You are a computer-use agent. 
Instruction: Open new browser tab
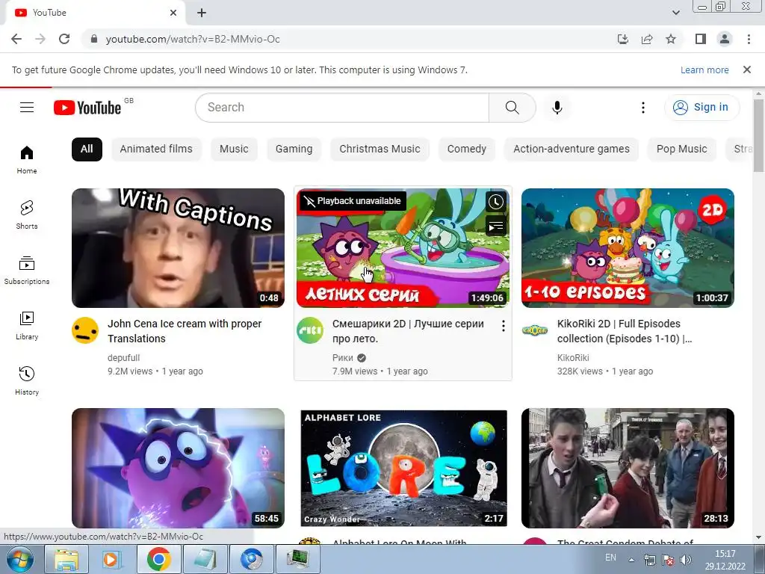tap(202, 13)
